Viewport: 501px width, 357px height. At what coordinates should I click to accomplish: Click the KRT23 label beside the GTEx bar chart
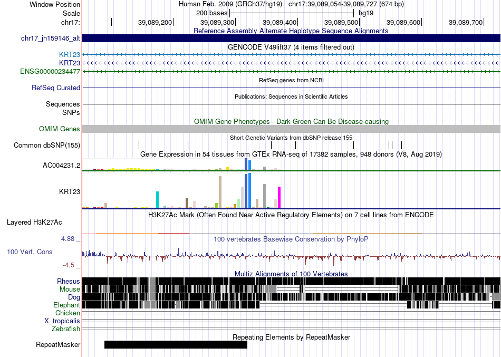[x=69, y=192]
